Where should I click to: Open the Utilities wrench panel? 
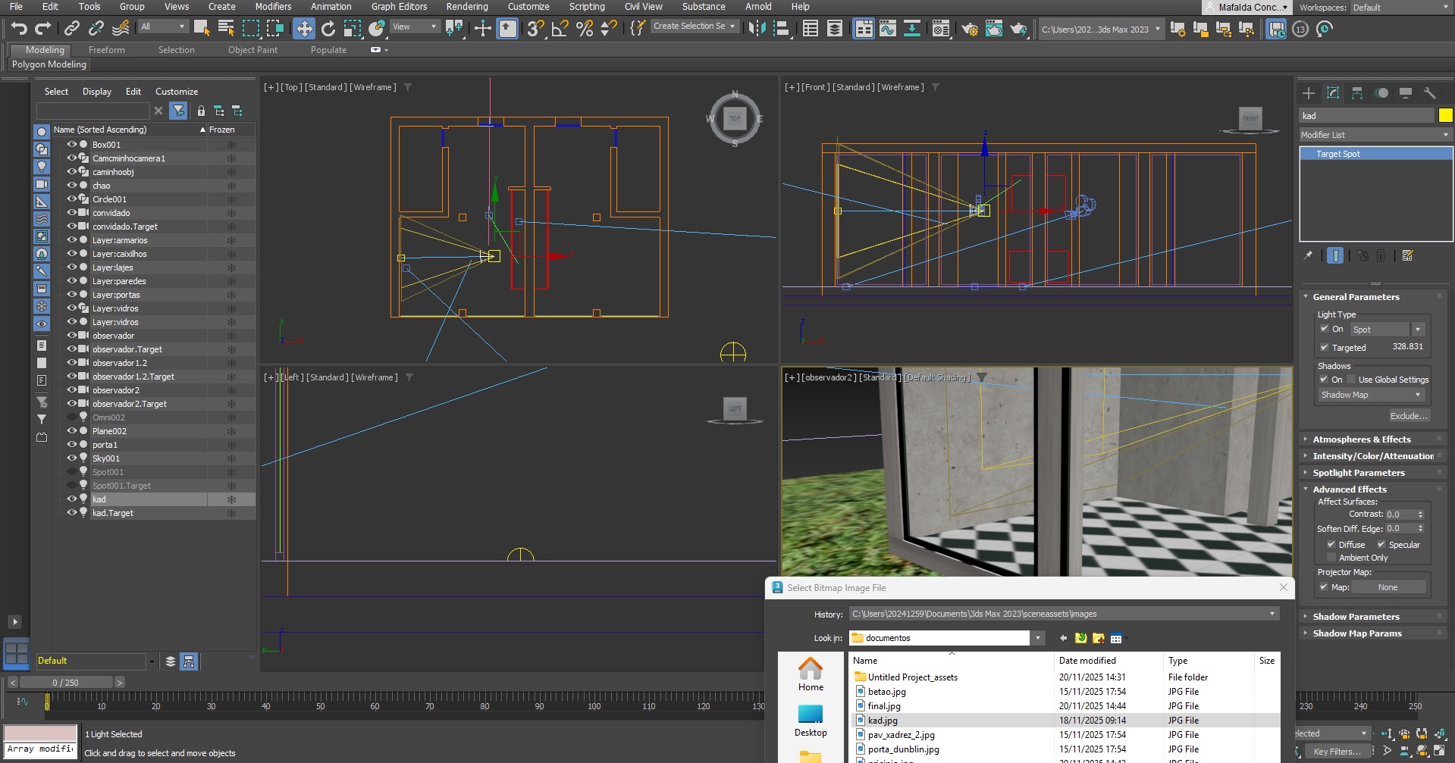[1430, 93]
